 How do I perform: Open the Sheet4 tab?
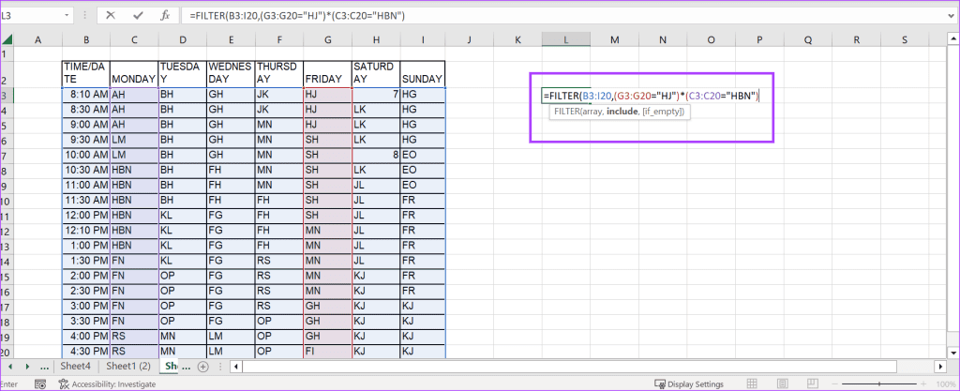click(76, 366)
